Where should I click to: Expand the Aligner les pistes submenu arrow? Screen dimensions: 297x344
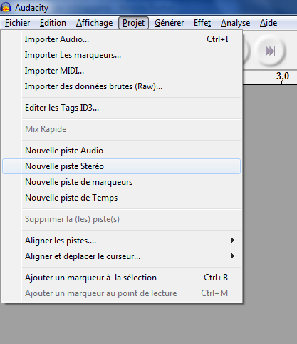233,241
